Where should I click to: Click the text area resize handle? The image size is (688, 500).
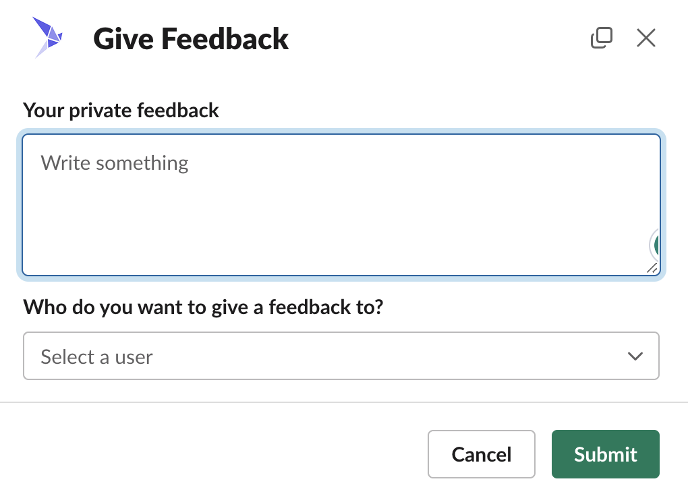point(652,268)
